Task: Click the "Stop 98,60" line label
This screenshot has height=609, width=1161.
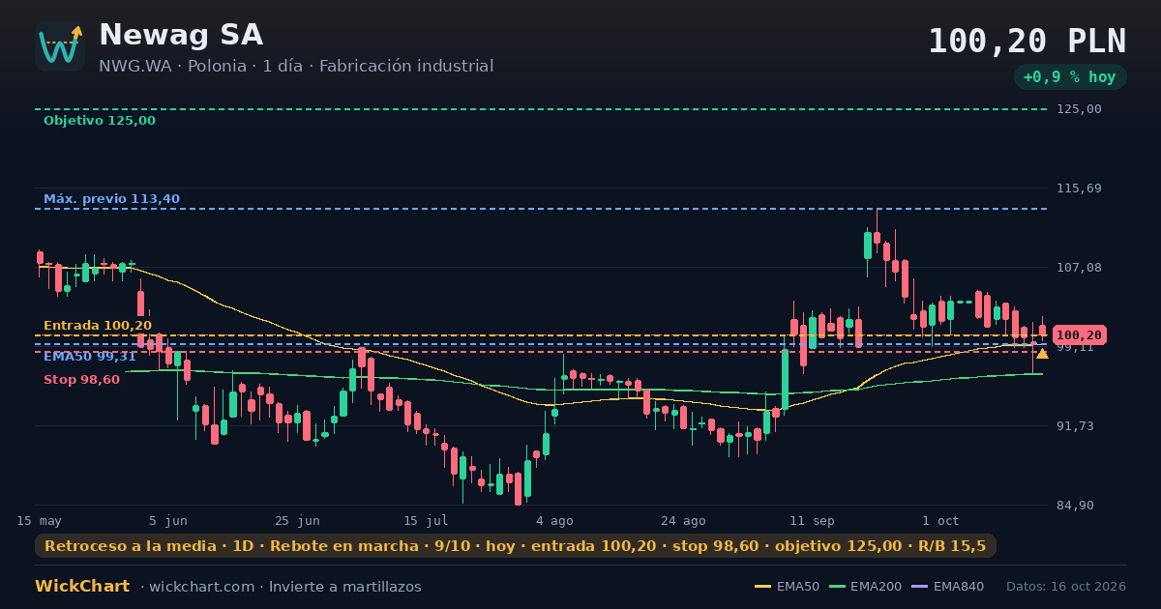Action: point(82,380)
